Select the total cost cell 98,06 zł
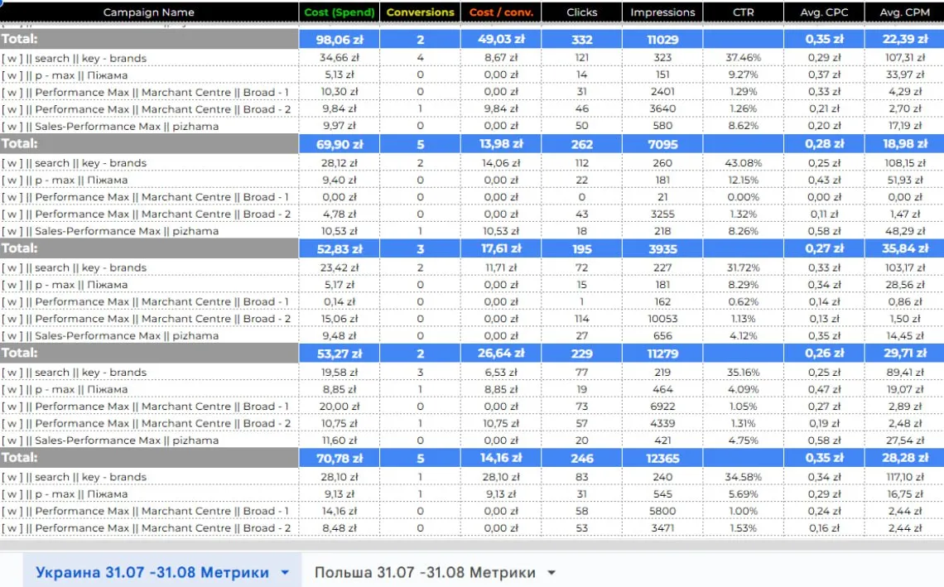 [339, 39]
